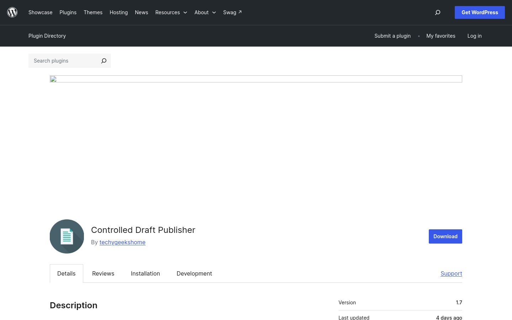Click the WordPress logo icon

pos(12,12)
